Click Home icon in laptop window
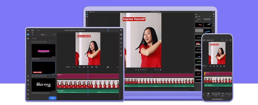The height and width of the screenshot is (105, 258). tap(87, 12)
